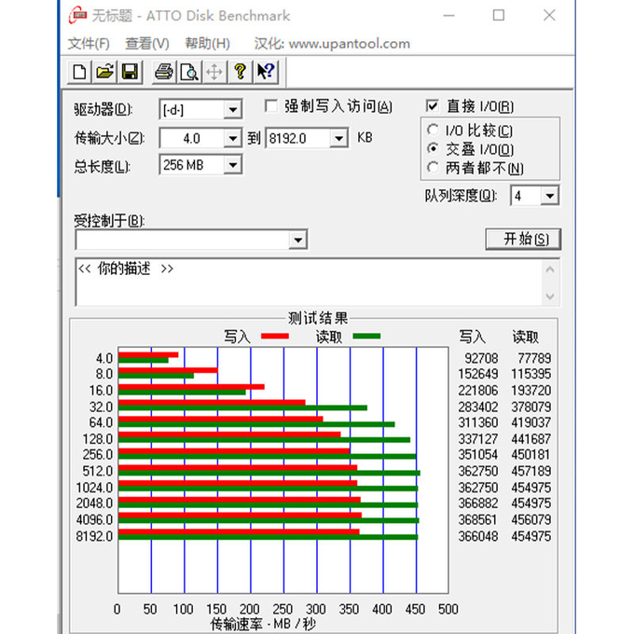Click inside the 你的描述 description text box
This screenshot has height=634, width=634.
point(308,283)
